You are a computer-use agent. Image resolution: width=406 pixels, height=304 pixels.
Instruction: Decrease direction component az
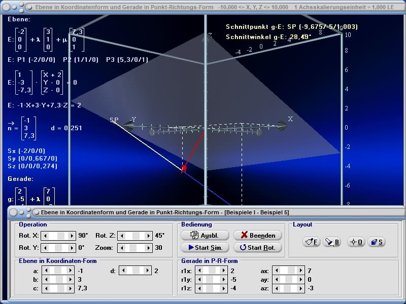pyautogui.click(x=277, y=288)
